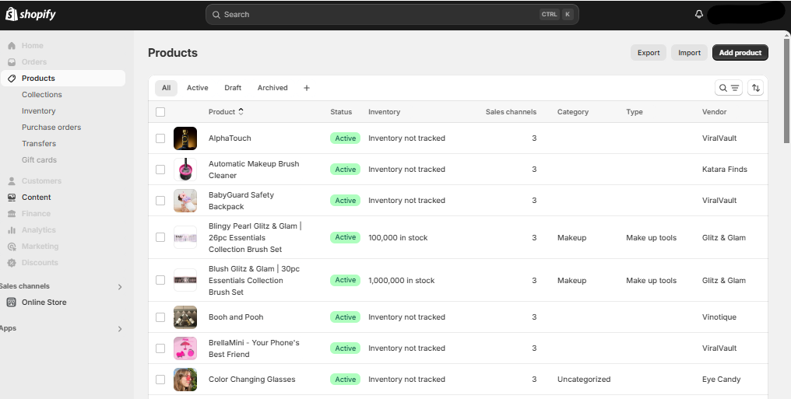Tick the select-all products checkbox
Viewport: 791px width, 399px height.
click(x=160, y=112)
